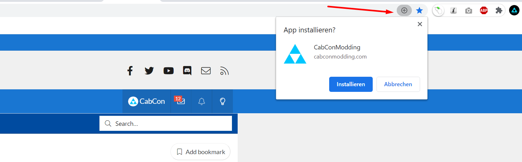Open the mouse extension icon
The width and height of the screenshot is (522, 162).
(x=438, y=11)
